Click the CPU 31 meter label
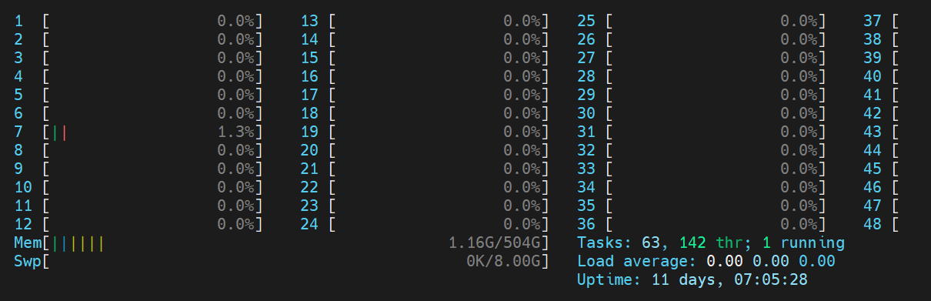This screenshot has width=931, height=301. pos(586,132)
